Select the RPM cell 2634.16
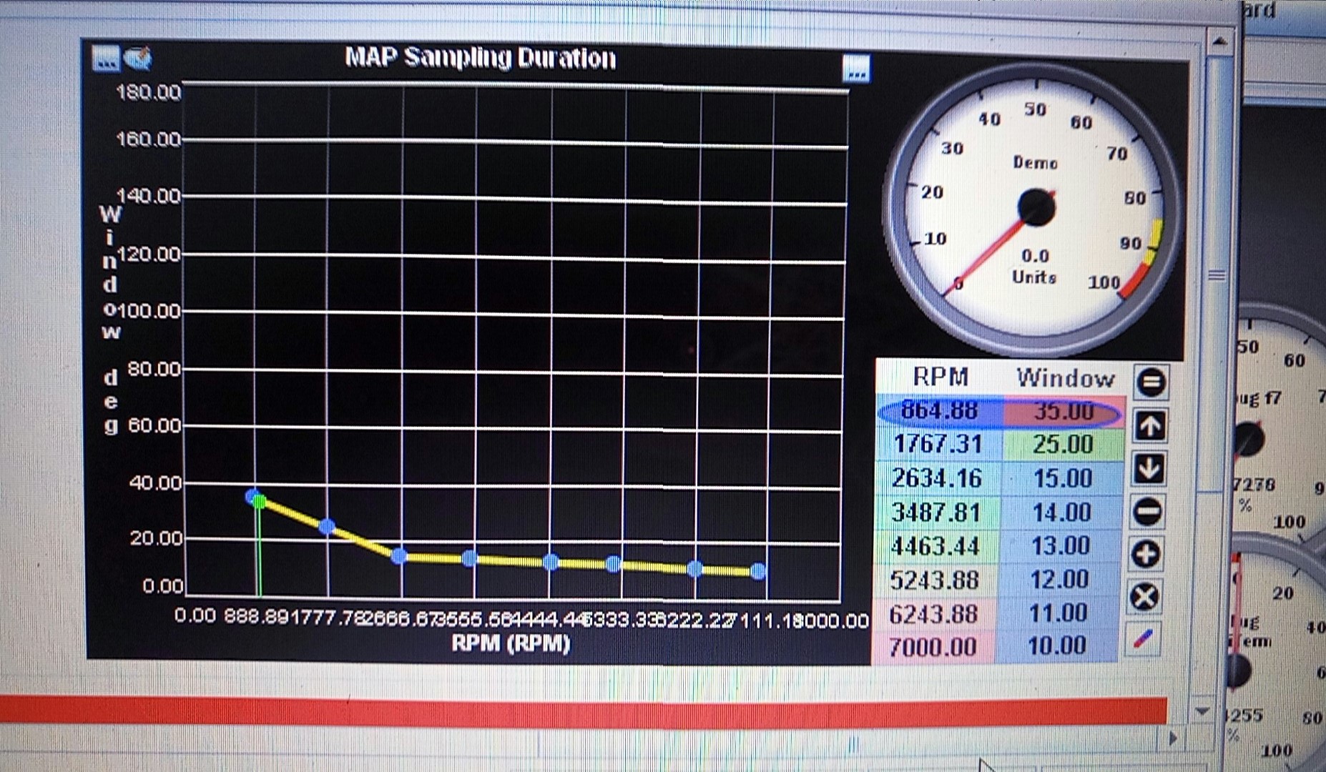 tap(937, 478)
